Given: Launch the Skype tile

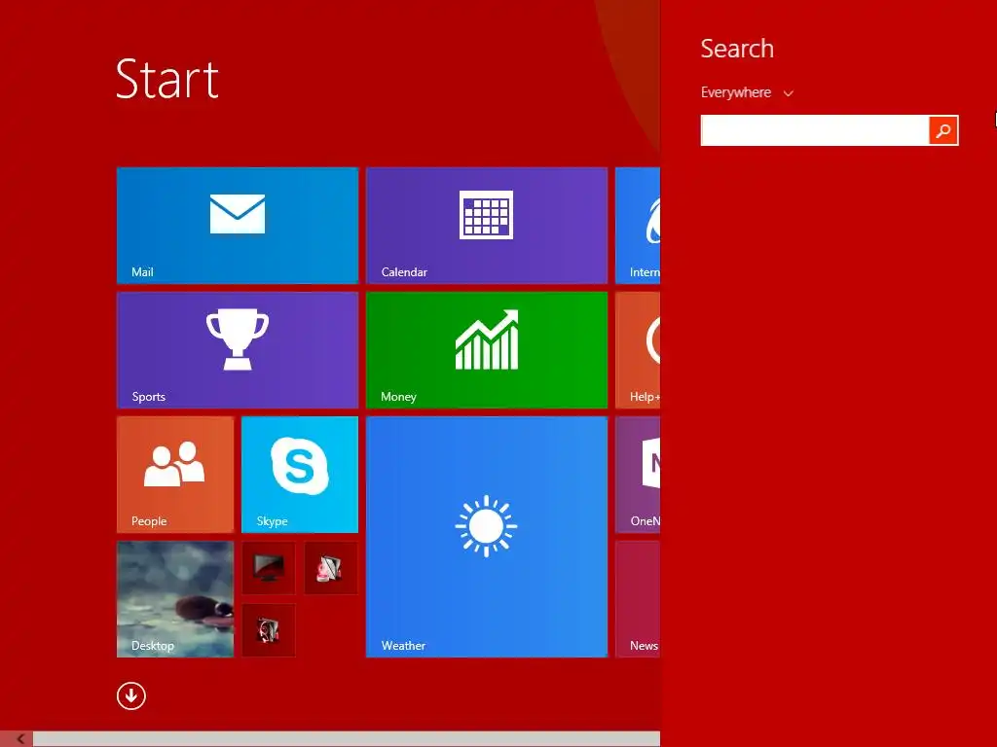Looking at the screenshot, I should click(x=300, y=475).
